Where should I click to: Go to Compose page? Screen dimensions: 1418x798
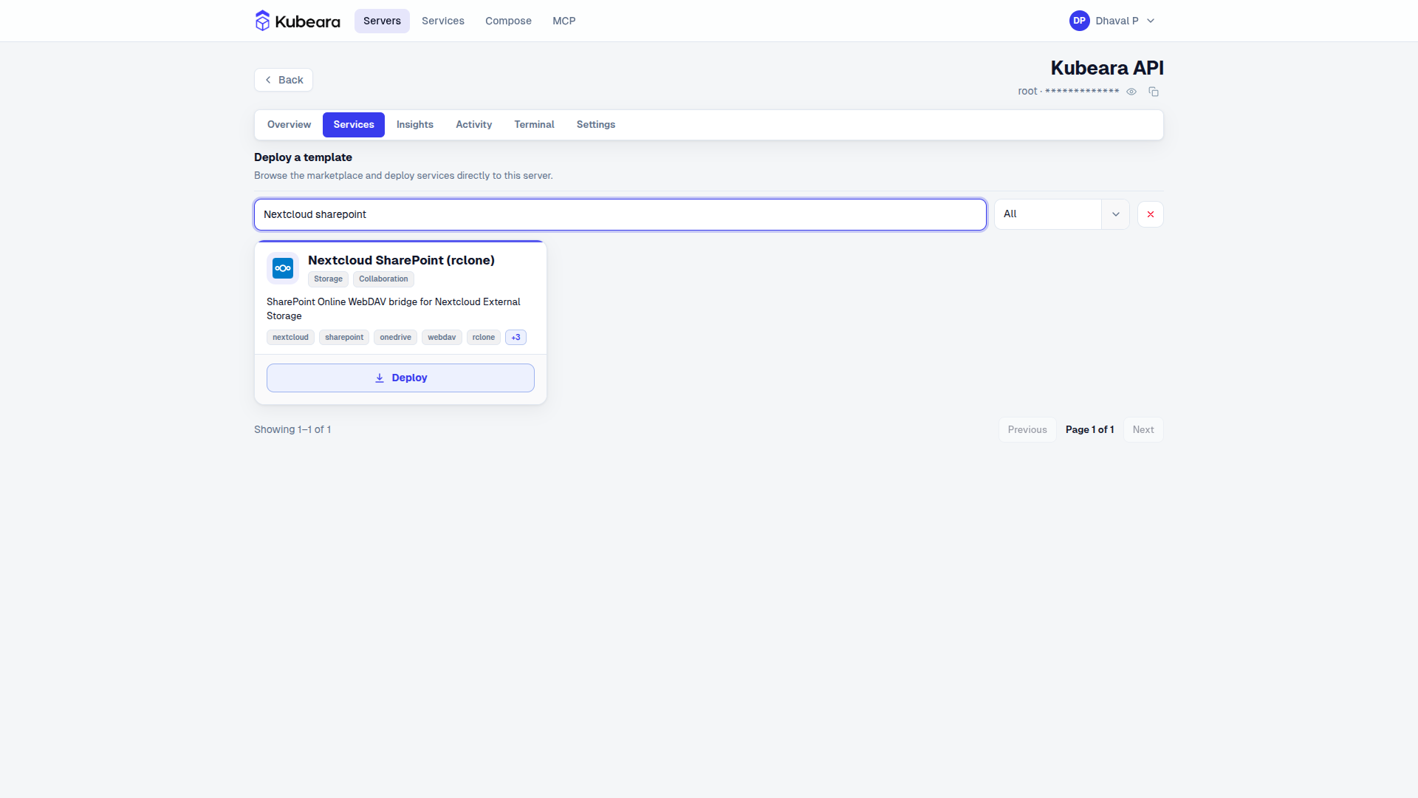(508, 21)
